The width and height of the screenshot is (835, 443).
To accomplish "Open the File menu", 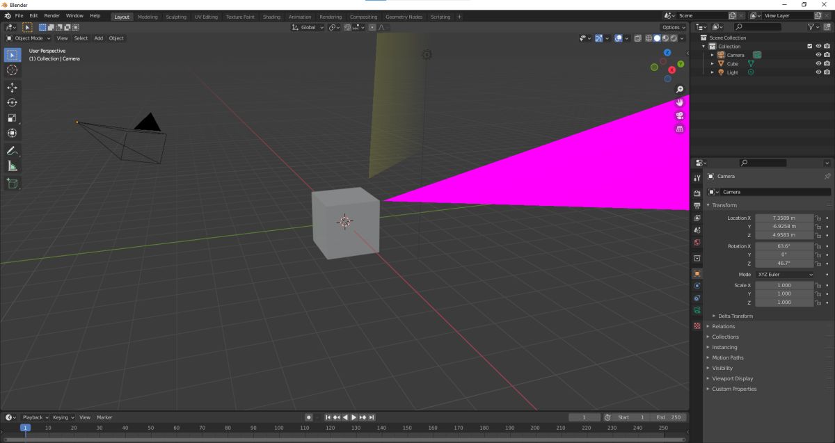I will click(x=18, y=15).
